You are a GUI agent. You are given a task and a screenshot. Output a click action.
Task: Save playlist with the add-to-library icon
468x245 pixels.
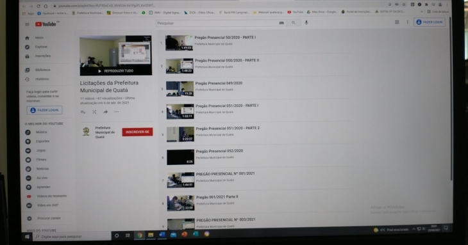[x=83, y=112]
